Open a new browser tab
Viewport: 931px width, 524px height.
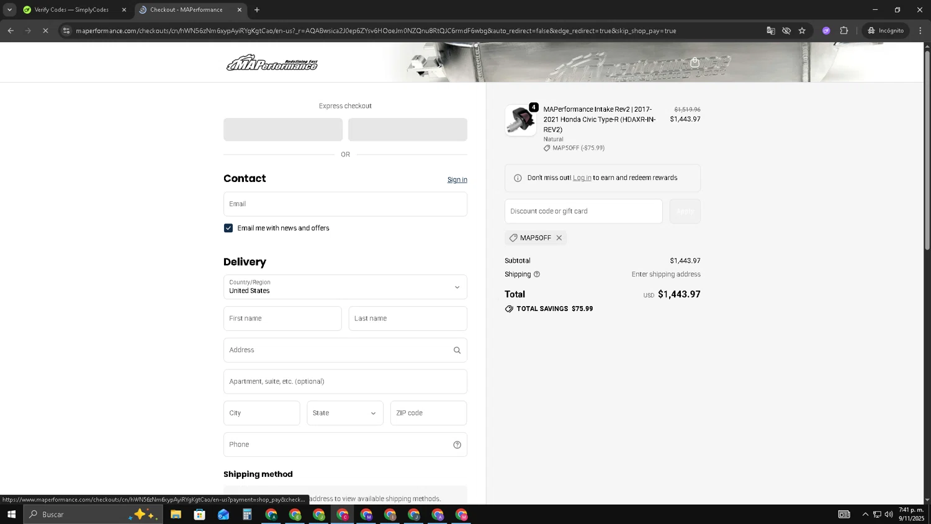pos(257,9)
